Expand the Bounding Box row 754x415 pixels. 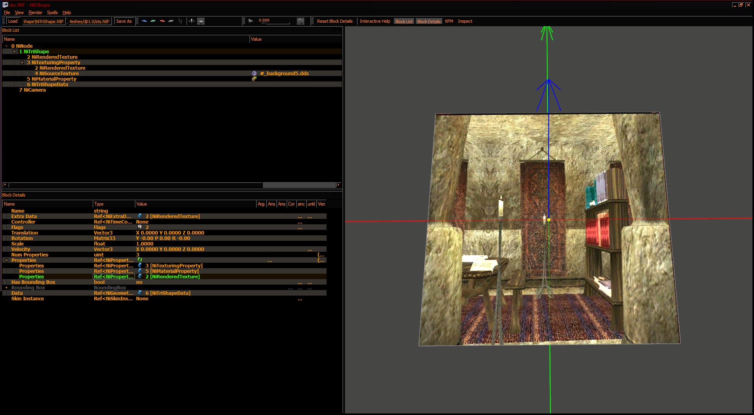coord(6,287)
